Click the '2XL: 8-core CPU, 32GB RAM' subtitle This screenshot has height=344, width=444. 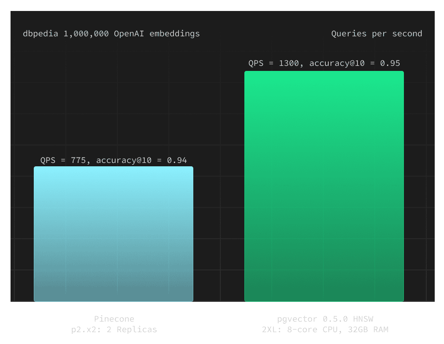pos(324,330)
